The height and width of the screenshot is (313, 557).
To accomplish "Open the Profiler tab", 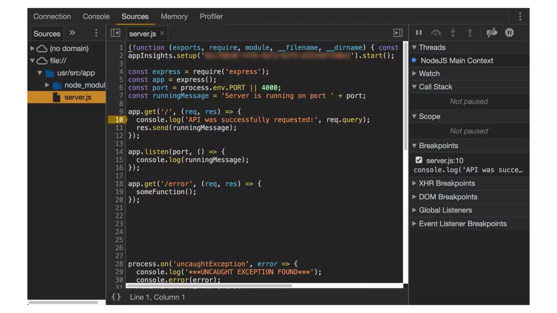I will pos(211,17).
